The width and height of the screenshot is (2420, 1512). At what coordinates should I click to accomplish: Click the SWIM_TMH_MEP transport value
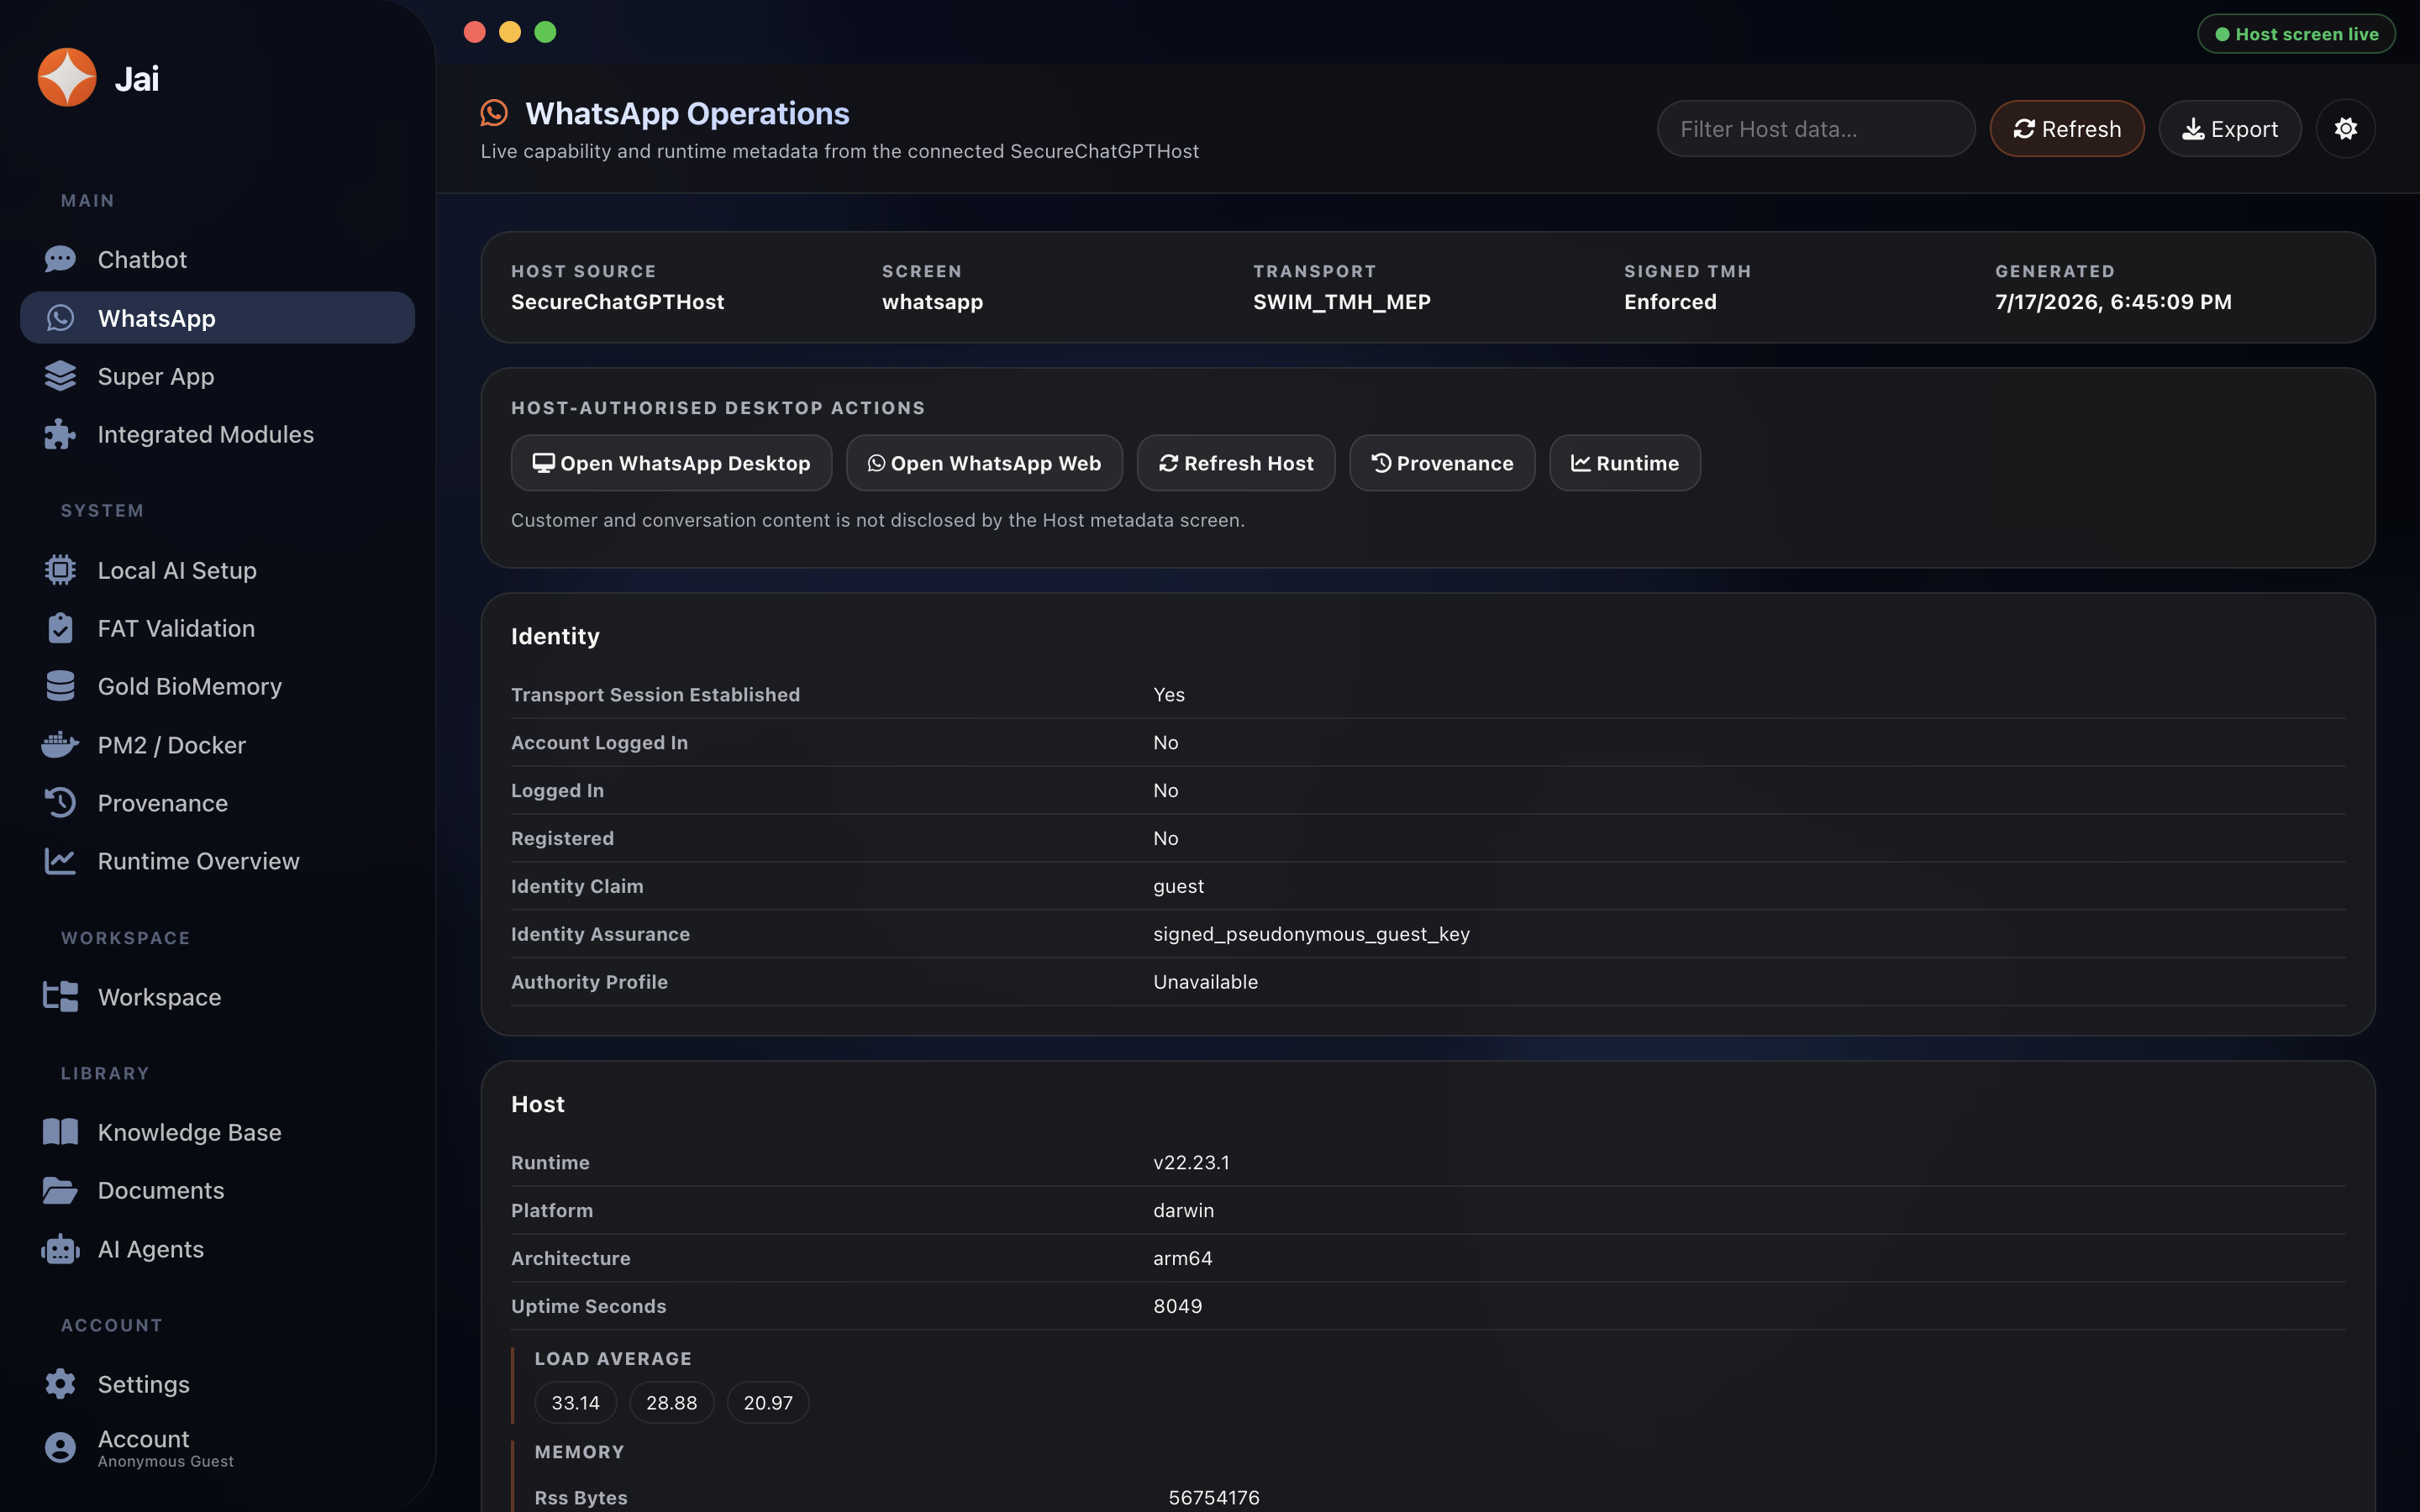[x=1341, y=302]
